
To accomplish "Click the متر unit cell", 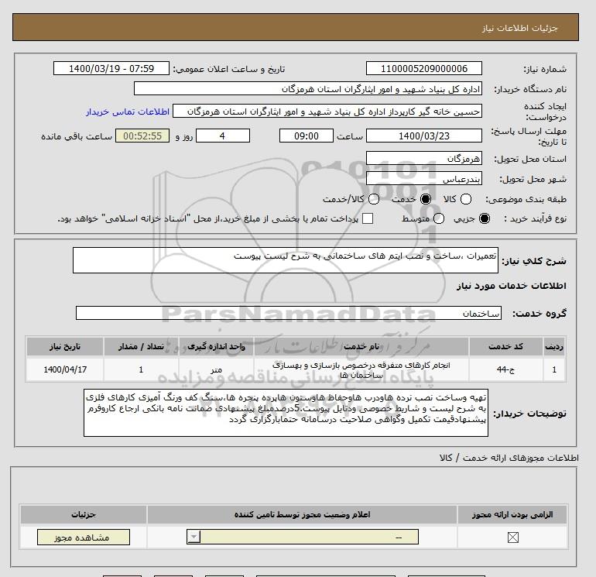I will click(216, 369).
